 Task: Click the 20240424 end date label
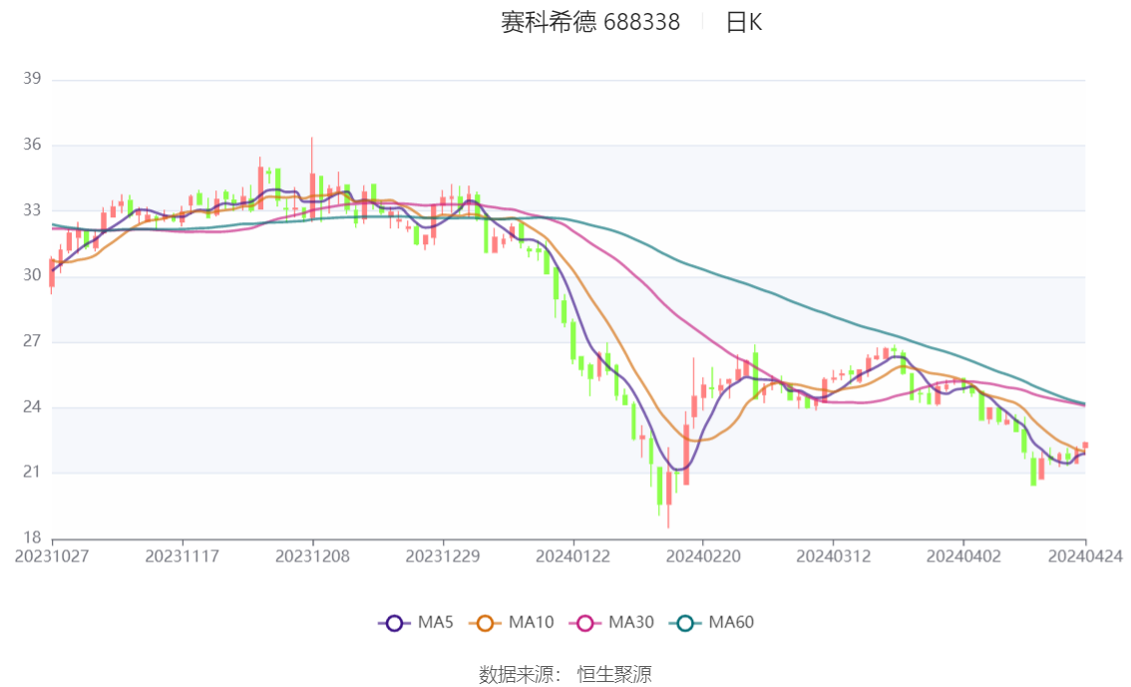[1085, 556]
